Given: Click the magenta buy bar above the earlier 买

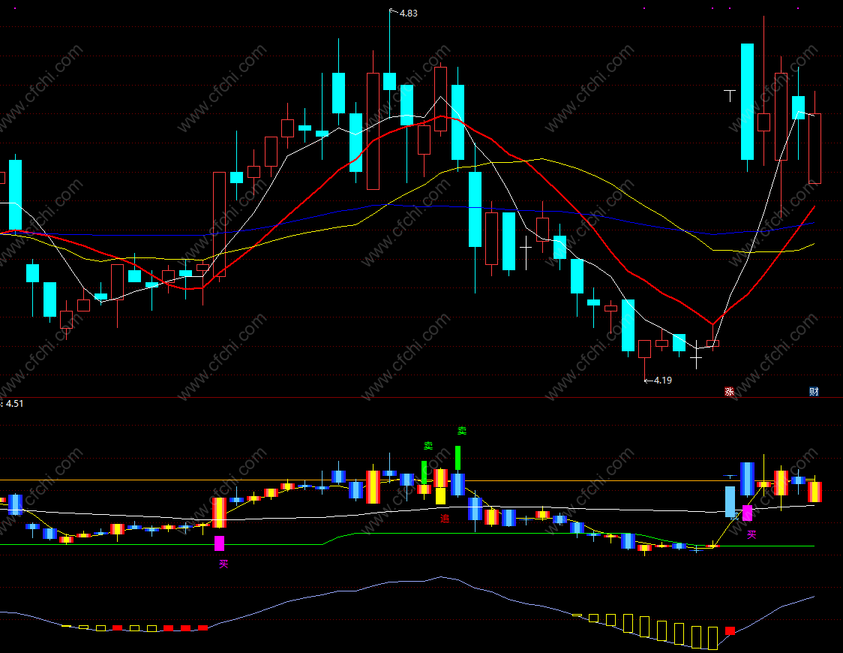Looking at the screenshot, I should [219, 543].
